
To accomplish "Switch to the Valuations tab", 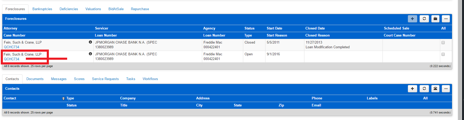I will pos(93,9).
